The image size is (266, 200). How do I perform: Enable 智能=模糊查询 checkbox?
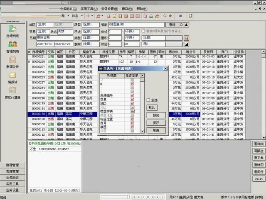[143, 31]
